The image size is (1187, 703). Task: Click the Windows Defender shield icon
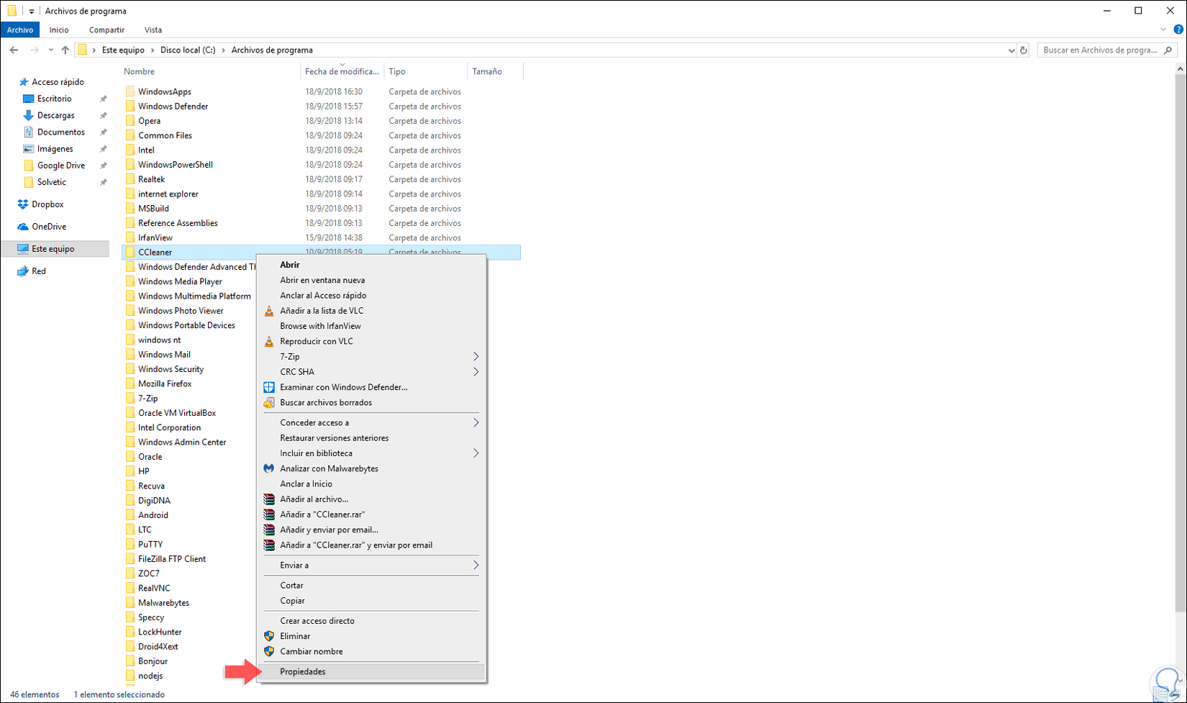(x=269, y=387)
